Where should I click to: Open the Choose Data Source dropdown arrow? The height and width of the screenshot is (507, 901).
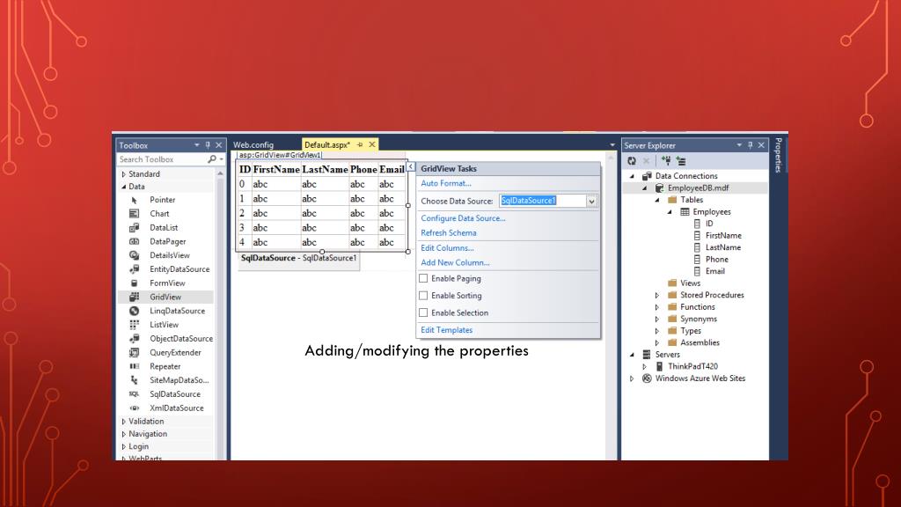(591, 202)
